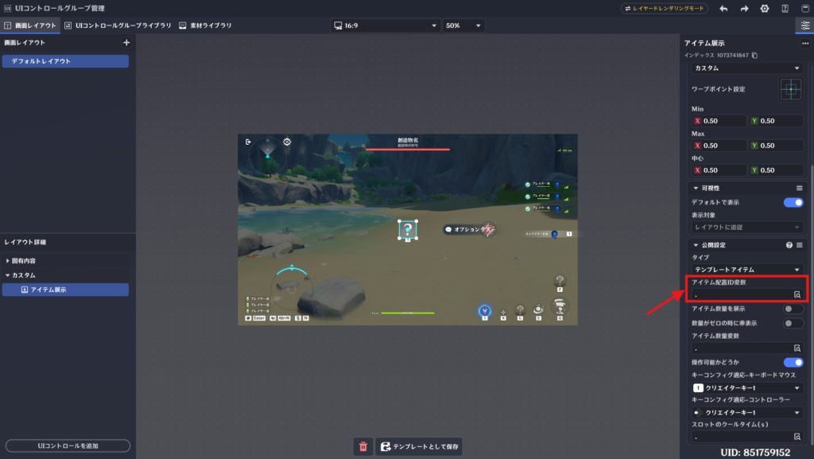Click the red boss health bar in preview
The image size is (814, 459).
coord(408,150)
